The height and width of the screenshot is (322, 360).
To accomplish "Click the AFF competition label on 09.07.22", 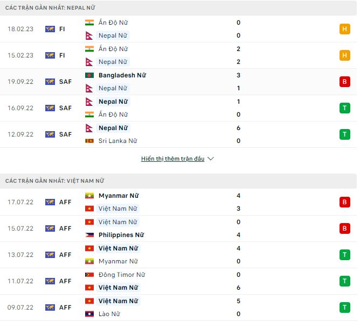I will (x=65, y=307).
